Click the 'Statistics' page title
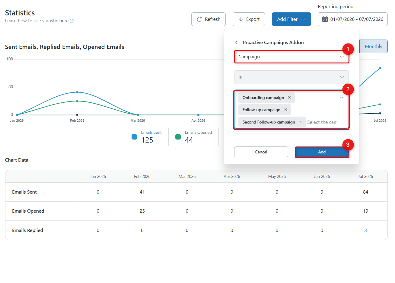The height and width of the screenshot is (283, 395). click(x=20, y=13)
